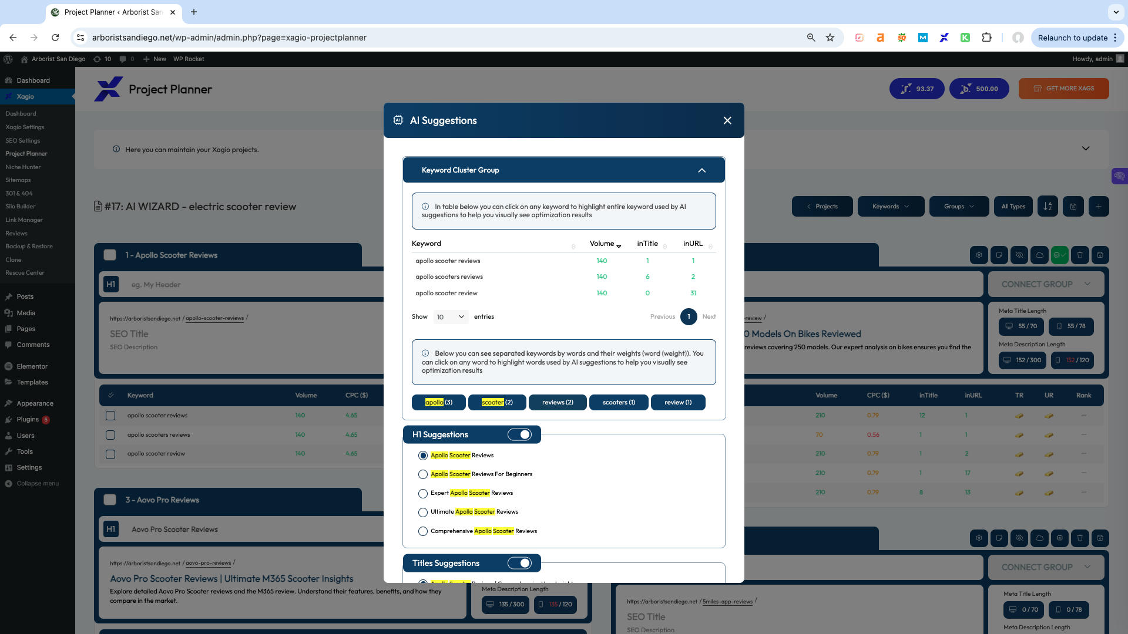The image size is (1128, 634).
Task: Open the browser tab search chevron
Action: (1116, 12)
